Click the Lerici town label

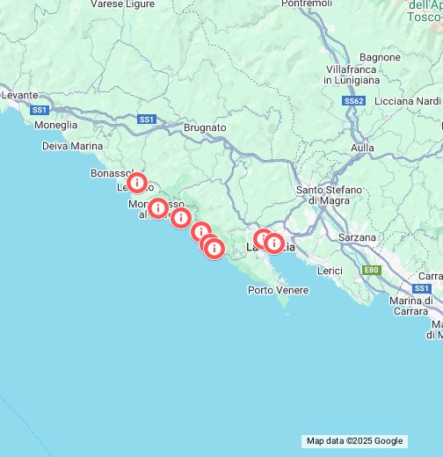click(330, 271)
